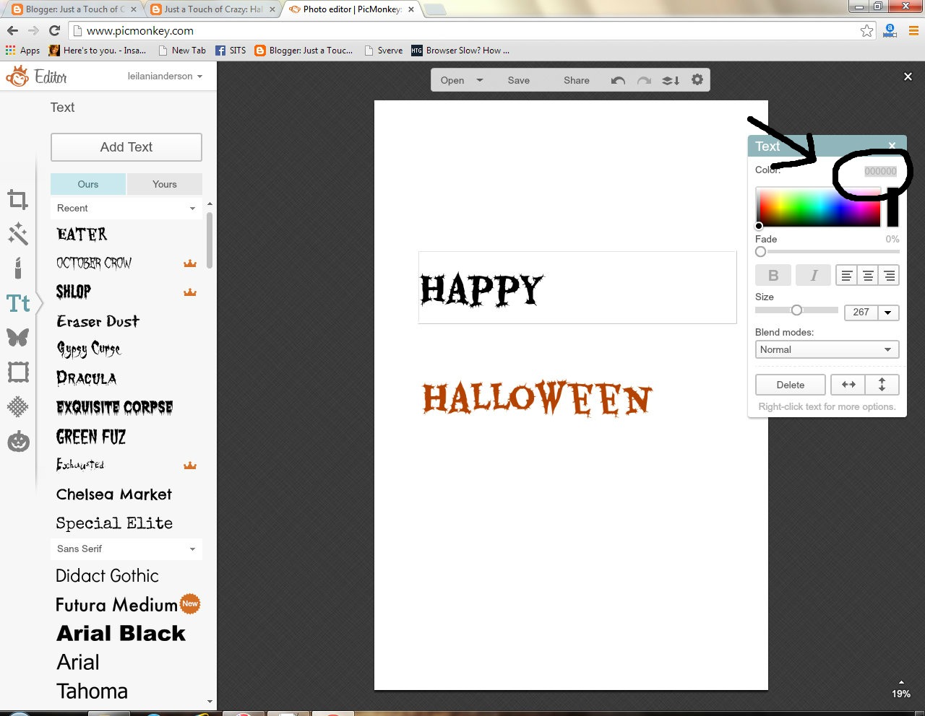Open the Overlays butterfly tool
This screenshot has width=925, height=716.
tap(18, 337)
